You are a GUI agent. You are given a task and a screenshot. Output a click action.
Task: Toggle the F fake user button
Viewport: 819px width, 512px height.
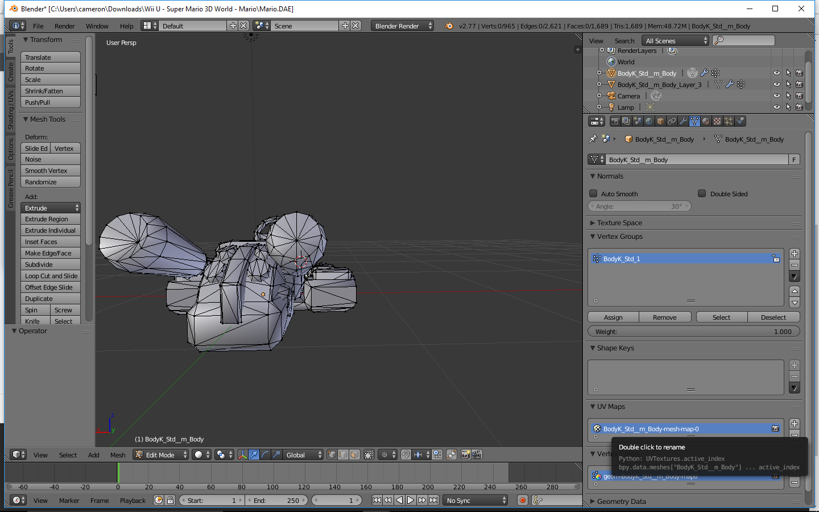794,159
